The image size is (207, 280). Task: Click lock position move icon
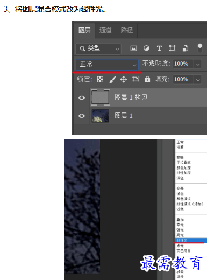(x=124, y=79)
